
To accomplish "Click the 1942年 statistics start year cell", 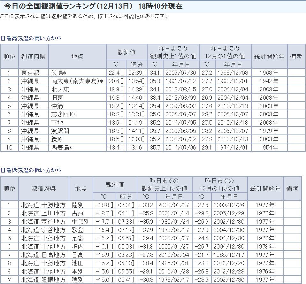I will pyautogui.click(x=269, y=81).
